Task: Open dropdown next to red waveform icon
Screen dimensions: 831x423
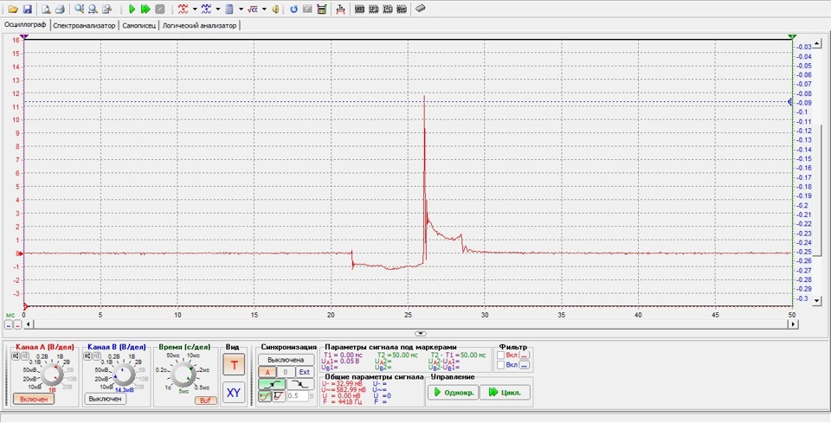Action: click(195, 9)
